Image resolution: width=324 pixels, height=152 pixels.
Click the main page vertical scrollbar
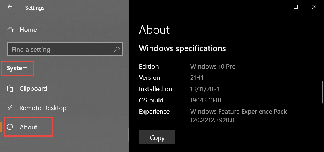[x=322, y=92]
